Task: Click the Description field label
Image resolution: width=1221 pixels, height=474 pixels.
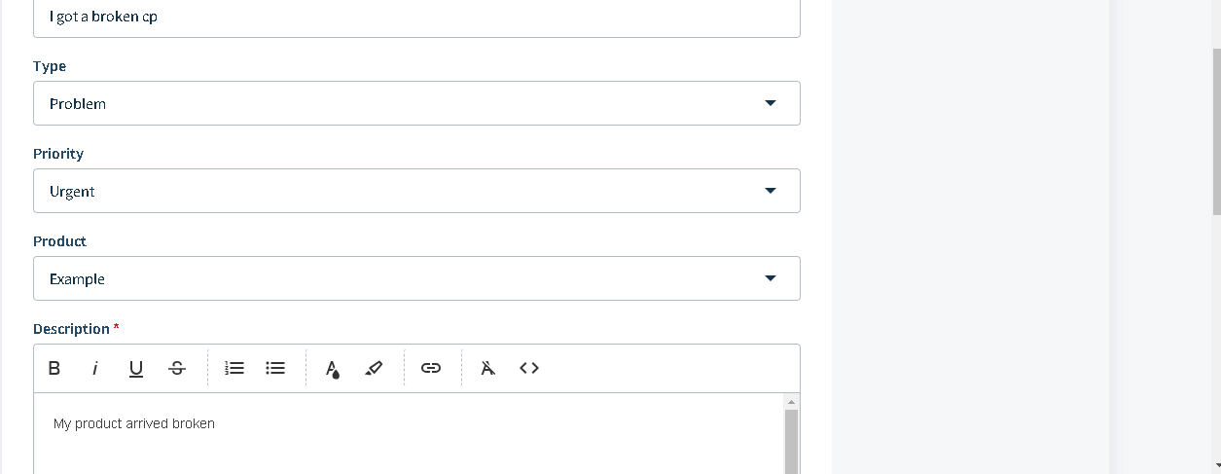Action: coord(71,329)
